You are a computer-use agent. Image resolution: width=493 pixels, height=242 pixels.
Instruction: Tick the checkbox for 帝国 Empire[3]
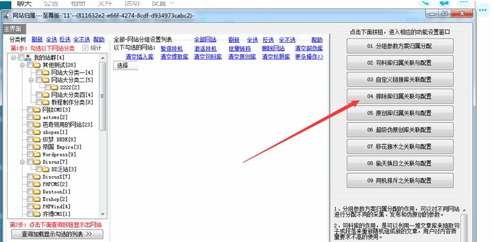pyautogui.click(x=30, y=147)
